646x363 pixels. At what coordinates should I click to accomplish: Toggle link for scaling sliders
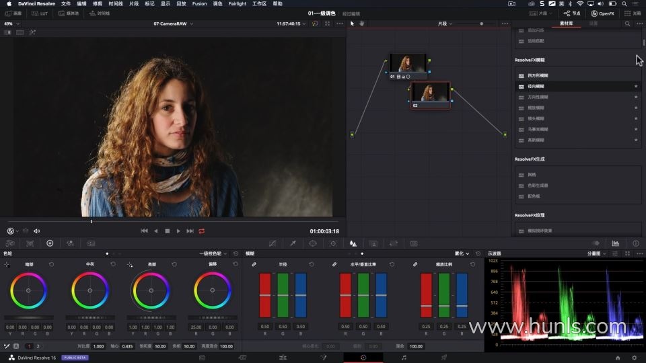tap(415, 264)
